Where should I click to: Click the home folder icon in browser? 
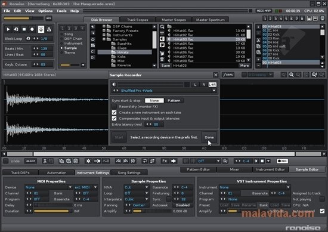click(x=93, y=39)
